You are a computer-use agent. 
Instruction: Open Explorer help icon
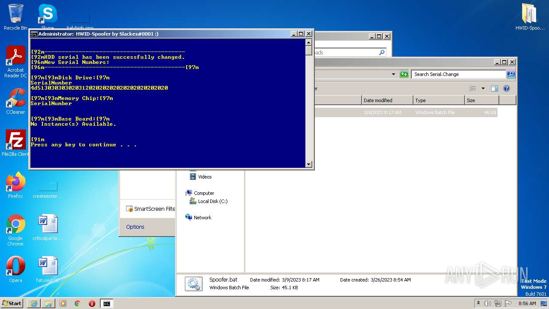(506, 88)
